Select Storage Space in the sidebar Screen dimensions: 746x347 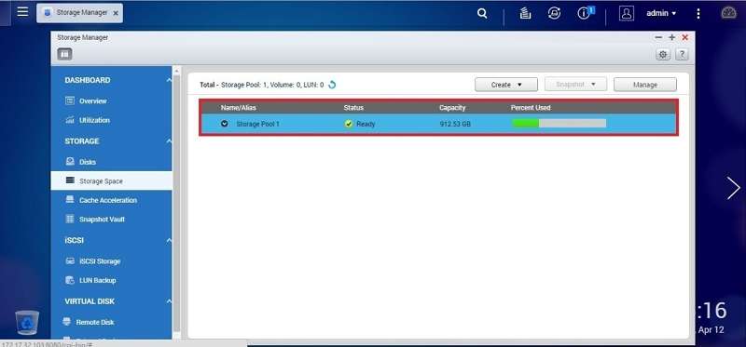111,180
